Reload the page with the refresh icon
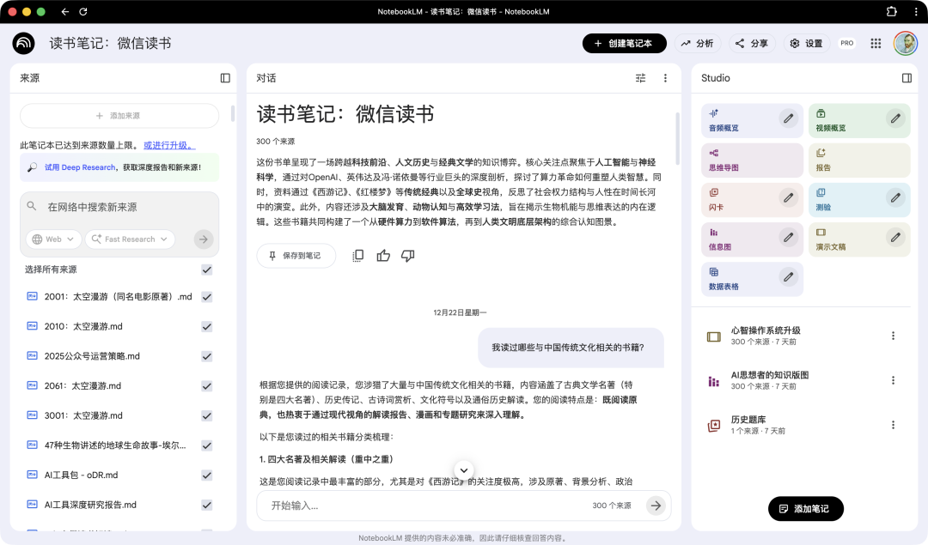Image resolution: width=928 pixels, height=545 pixels. pos(83,11)
